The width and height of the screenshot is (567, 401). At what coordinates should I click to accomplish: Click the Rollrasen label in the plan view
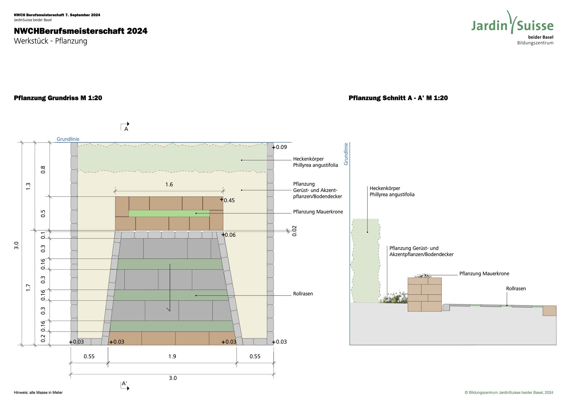303,294
